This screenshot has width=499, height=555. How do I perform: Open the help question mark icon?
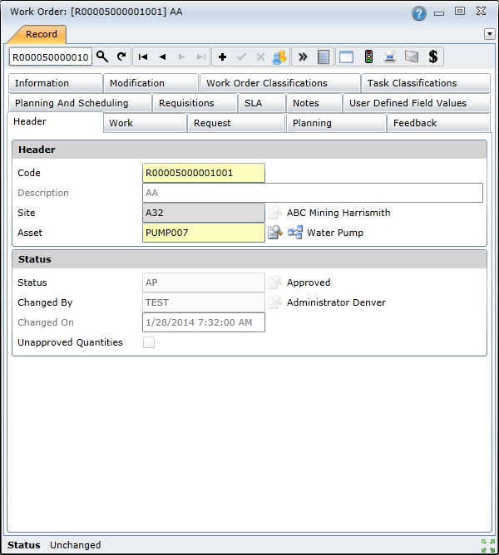click(418, 13)
